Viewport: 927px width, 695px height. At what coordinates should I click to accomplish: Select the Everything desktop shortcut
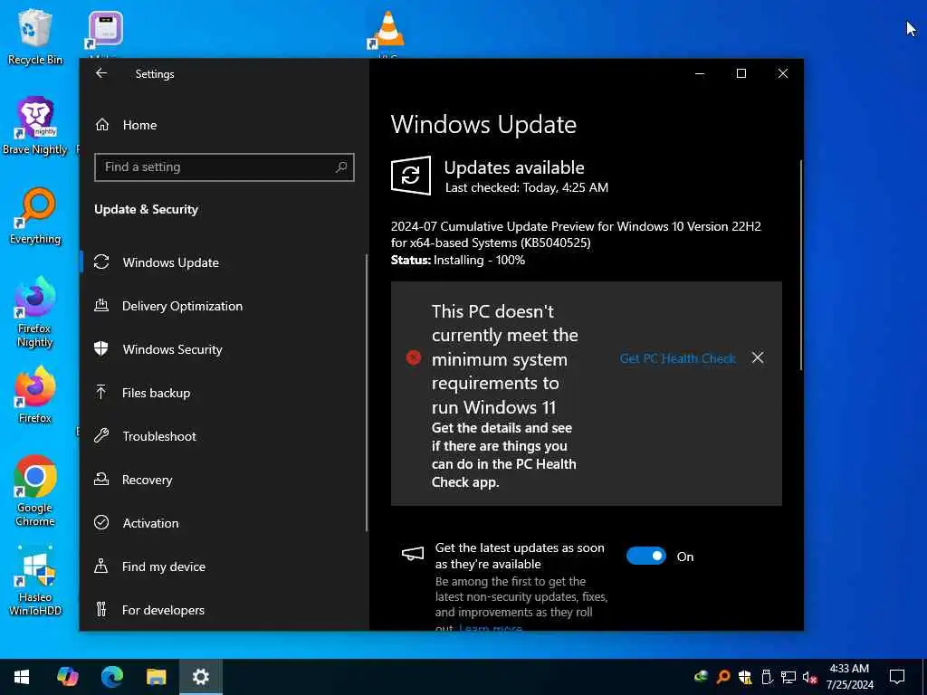click(35, 216)
